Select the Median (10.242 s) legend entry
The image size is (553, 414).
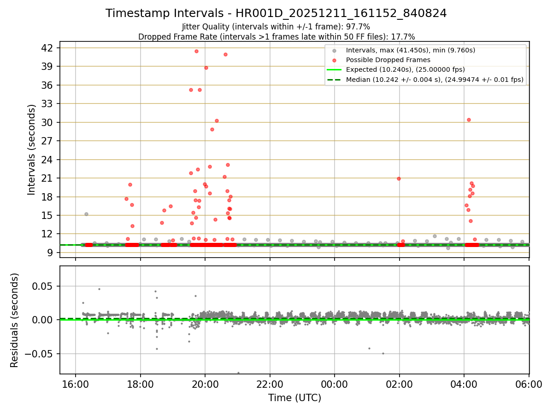click(435, 80)
